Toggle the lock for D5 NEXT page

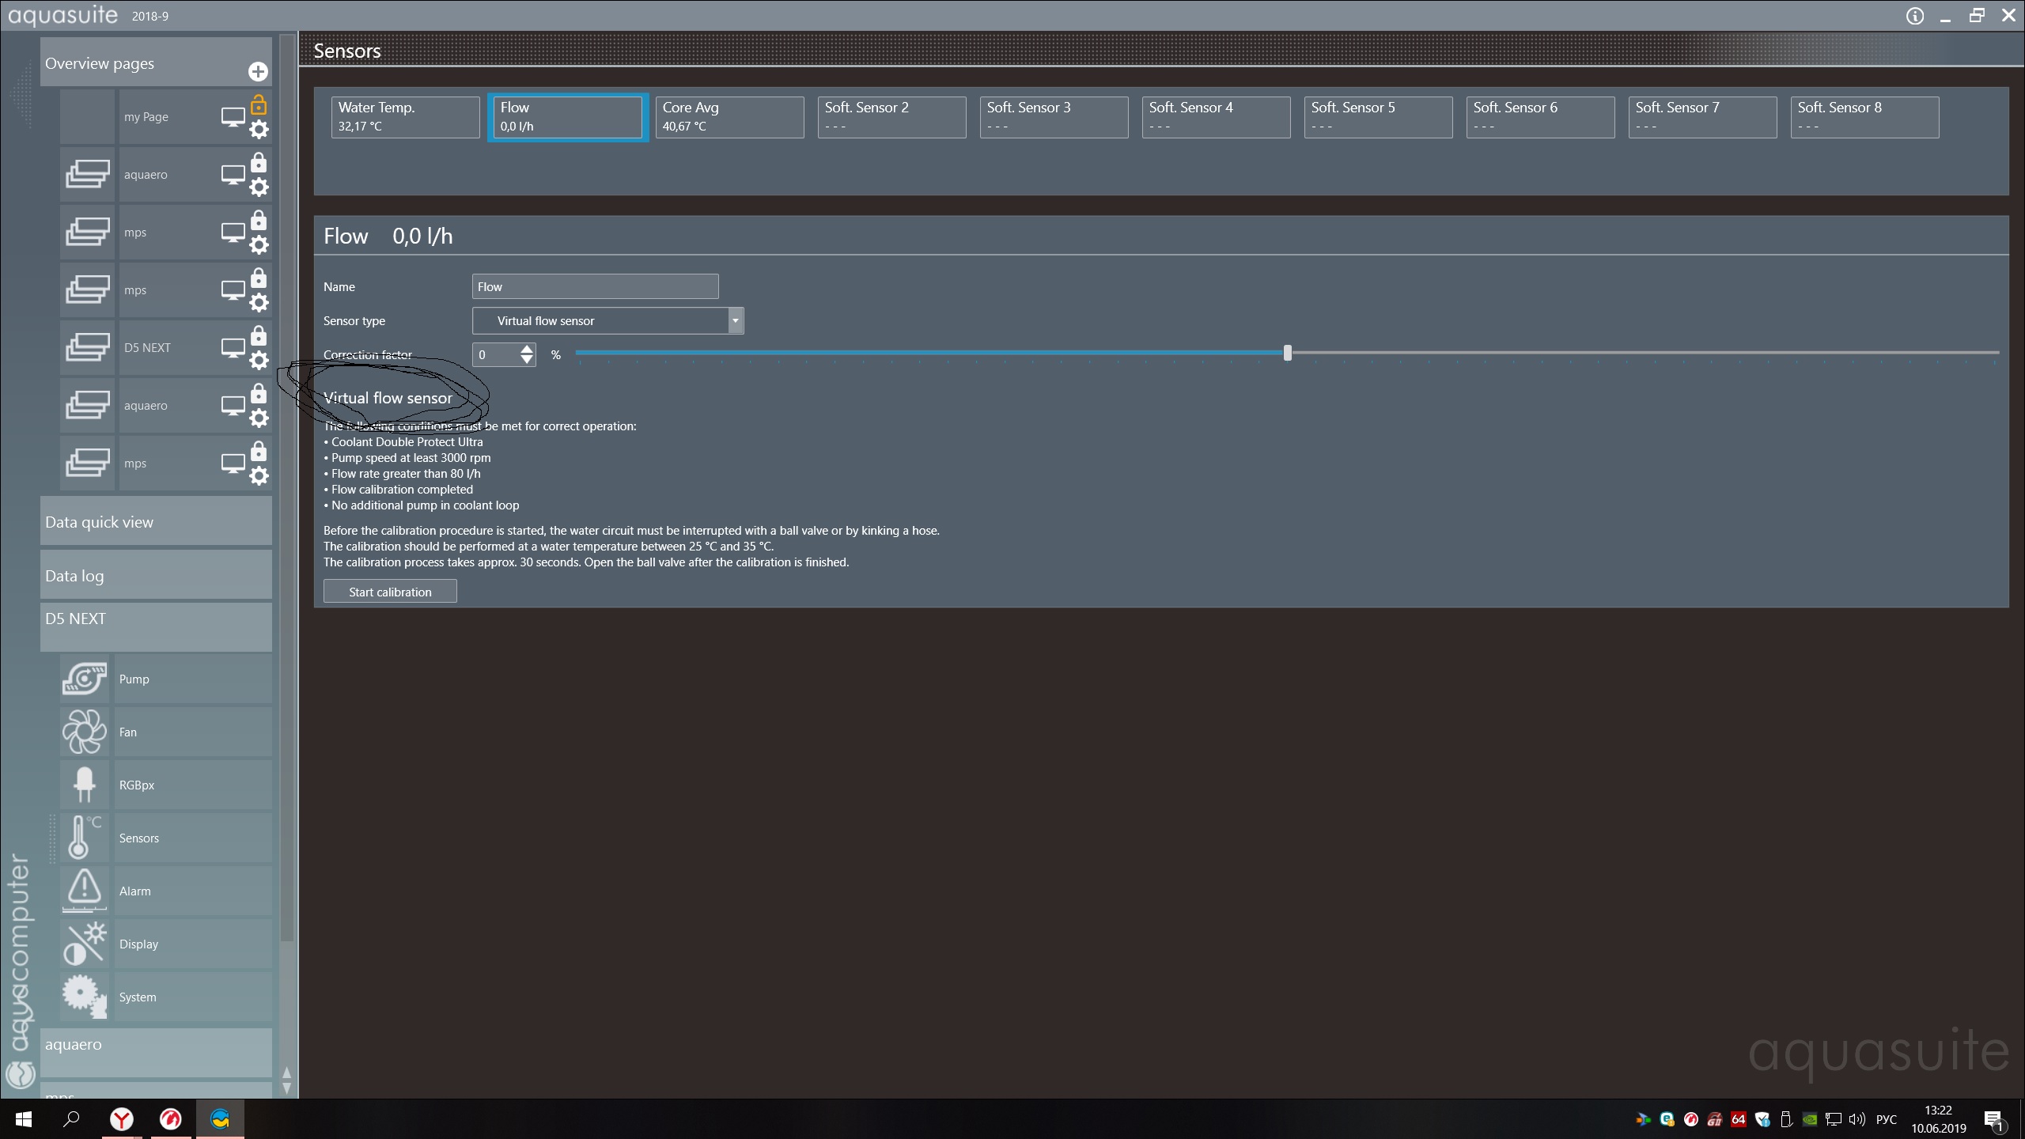point(259,335)
